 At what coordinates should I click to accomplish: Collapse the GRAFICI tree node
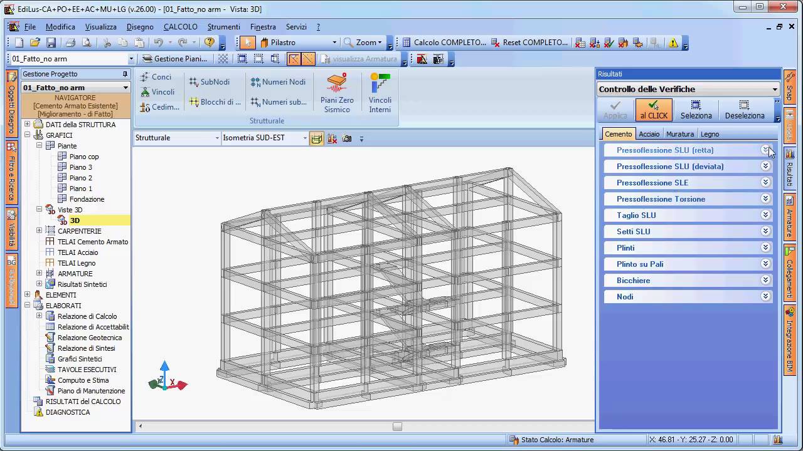click(x=27, y=135)
